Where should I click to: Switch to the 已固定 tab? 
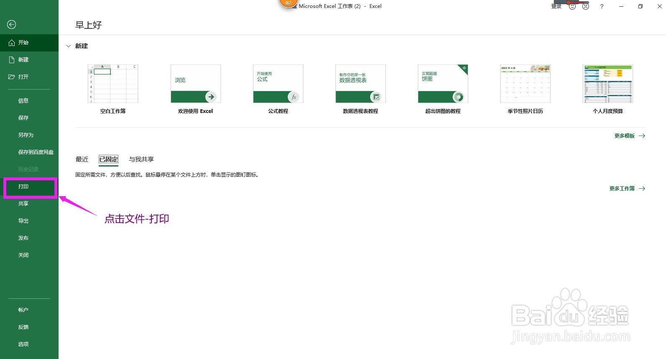pyautogui.click(x=109, y=159)
